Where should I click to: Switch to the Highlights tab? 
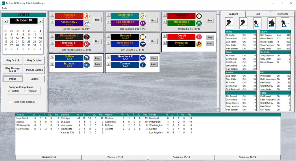[282, 14]
